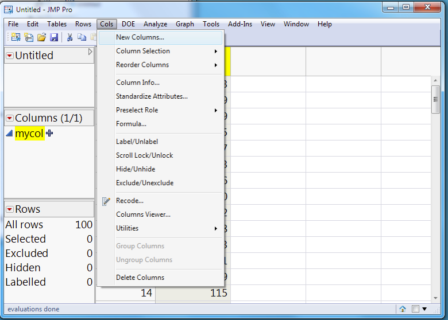Open the status bar black dropdown arrow
Image resolution: width=448 pixels, height=320 pixels.
[x=424, y=309]
